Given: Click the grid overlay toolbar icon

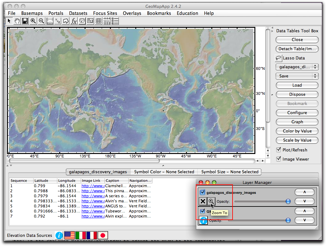Looking at the screenshot, I should click(98, 21).
